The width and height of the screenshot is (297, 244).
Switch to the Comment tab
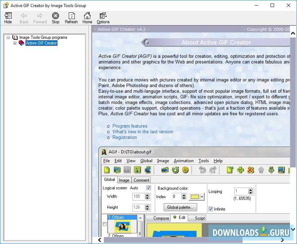(x=141, y=180)
